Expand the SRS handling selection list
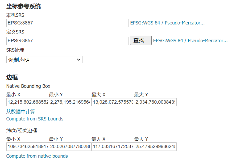This screenshot has width=232, height=163. pyautogui.click(x=44, y=60)
